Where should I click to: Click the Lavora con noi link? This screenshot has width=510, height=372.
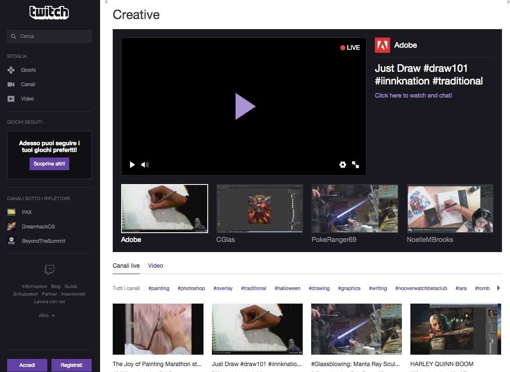[x=49, y=301]
